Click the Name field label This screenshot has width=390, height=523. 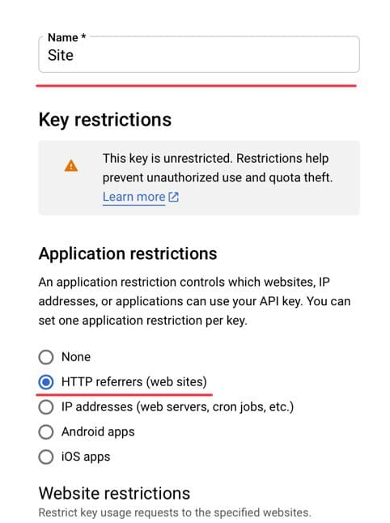(x=66, y=37)
